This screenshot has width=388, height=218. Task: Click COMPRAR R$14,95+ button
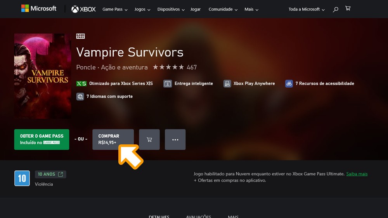[x=113, y=140]
